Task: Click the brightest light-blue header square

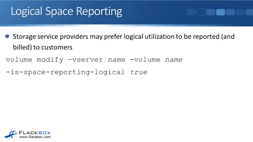Action: pyautogui.click(x=220, y=12)
